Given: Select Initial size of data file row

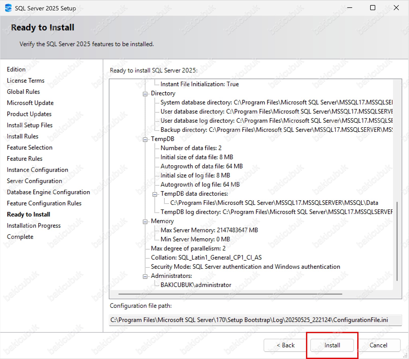Looking at the screenshot, I should (197, 157).
